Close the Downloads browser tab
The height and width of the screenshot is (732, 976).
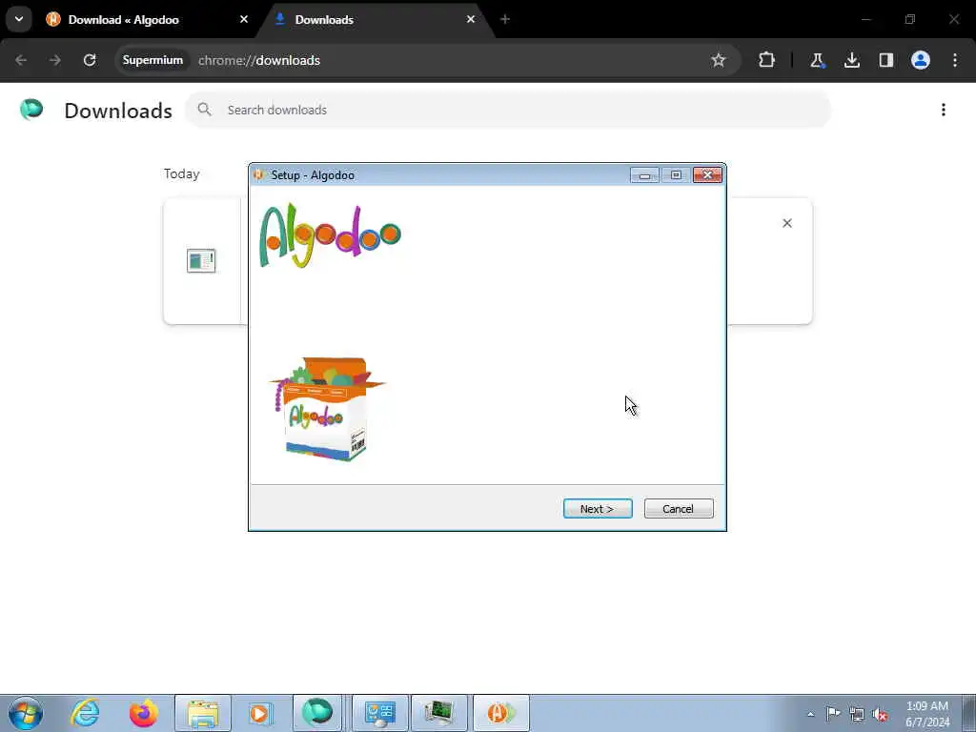471,19
